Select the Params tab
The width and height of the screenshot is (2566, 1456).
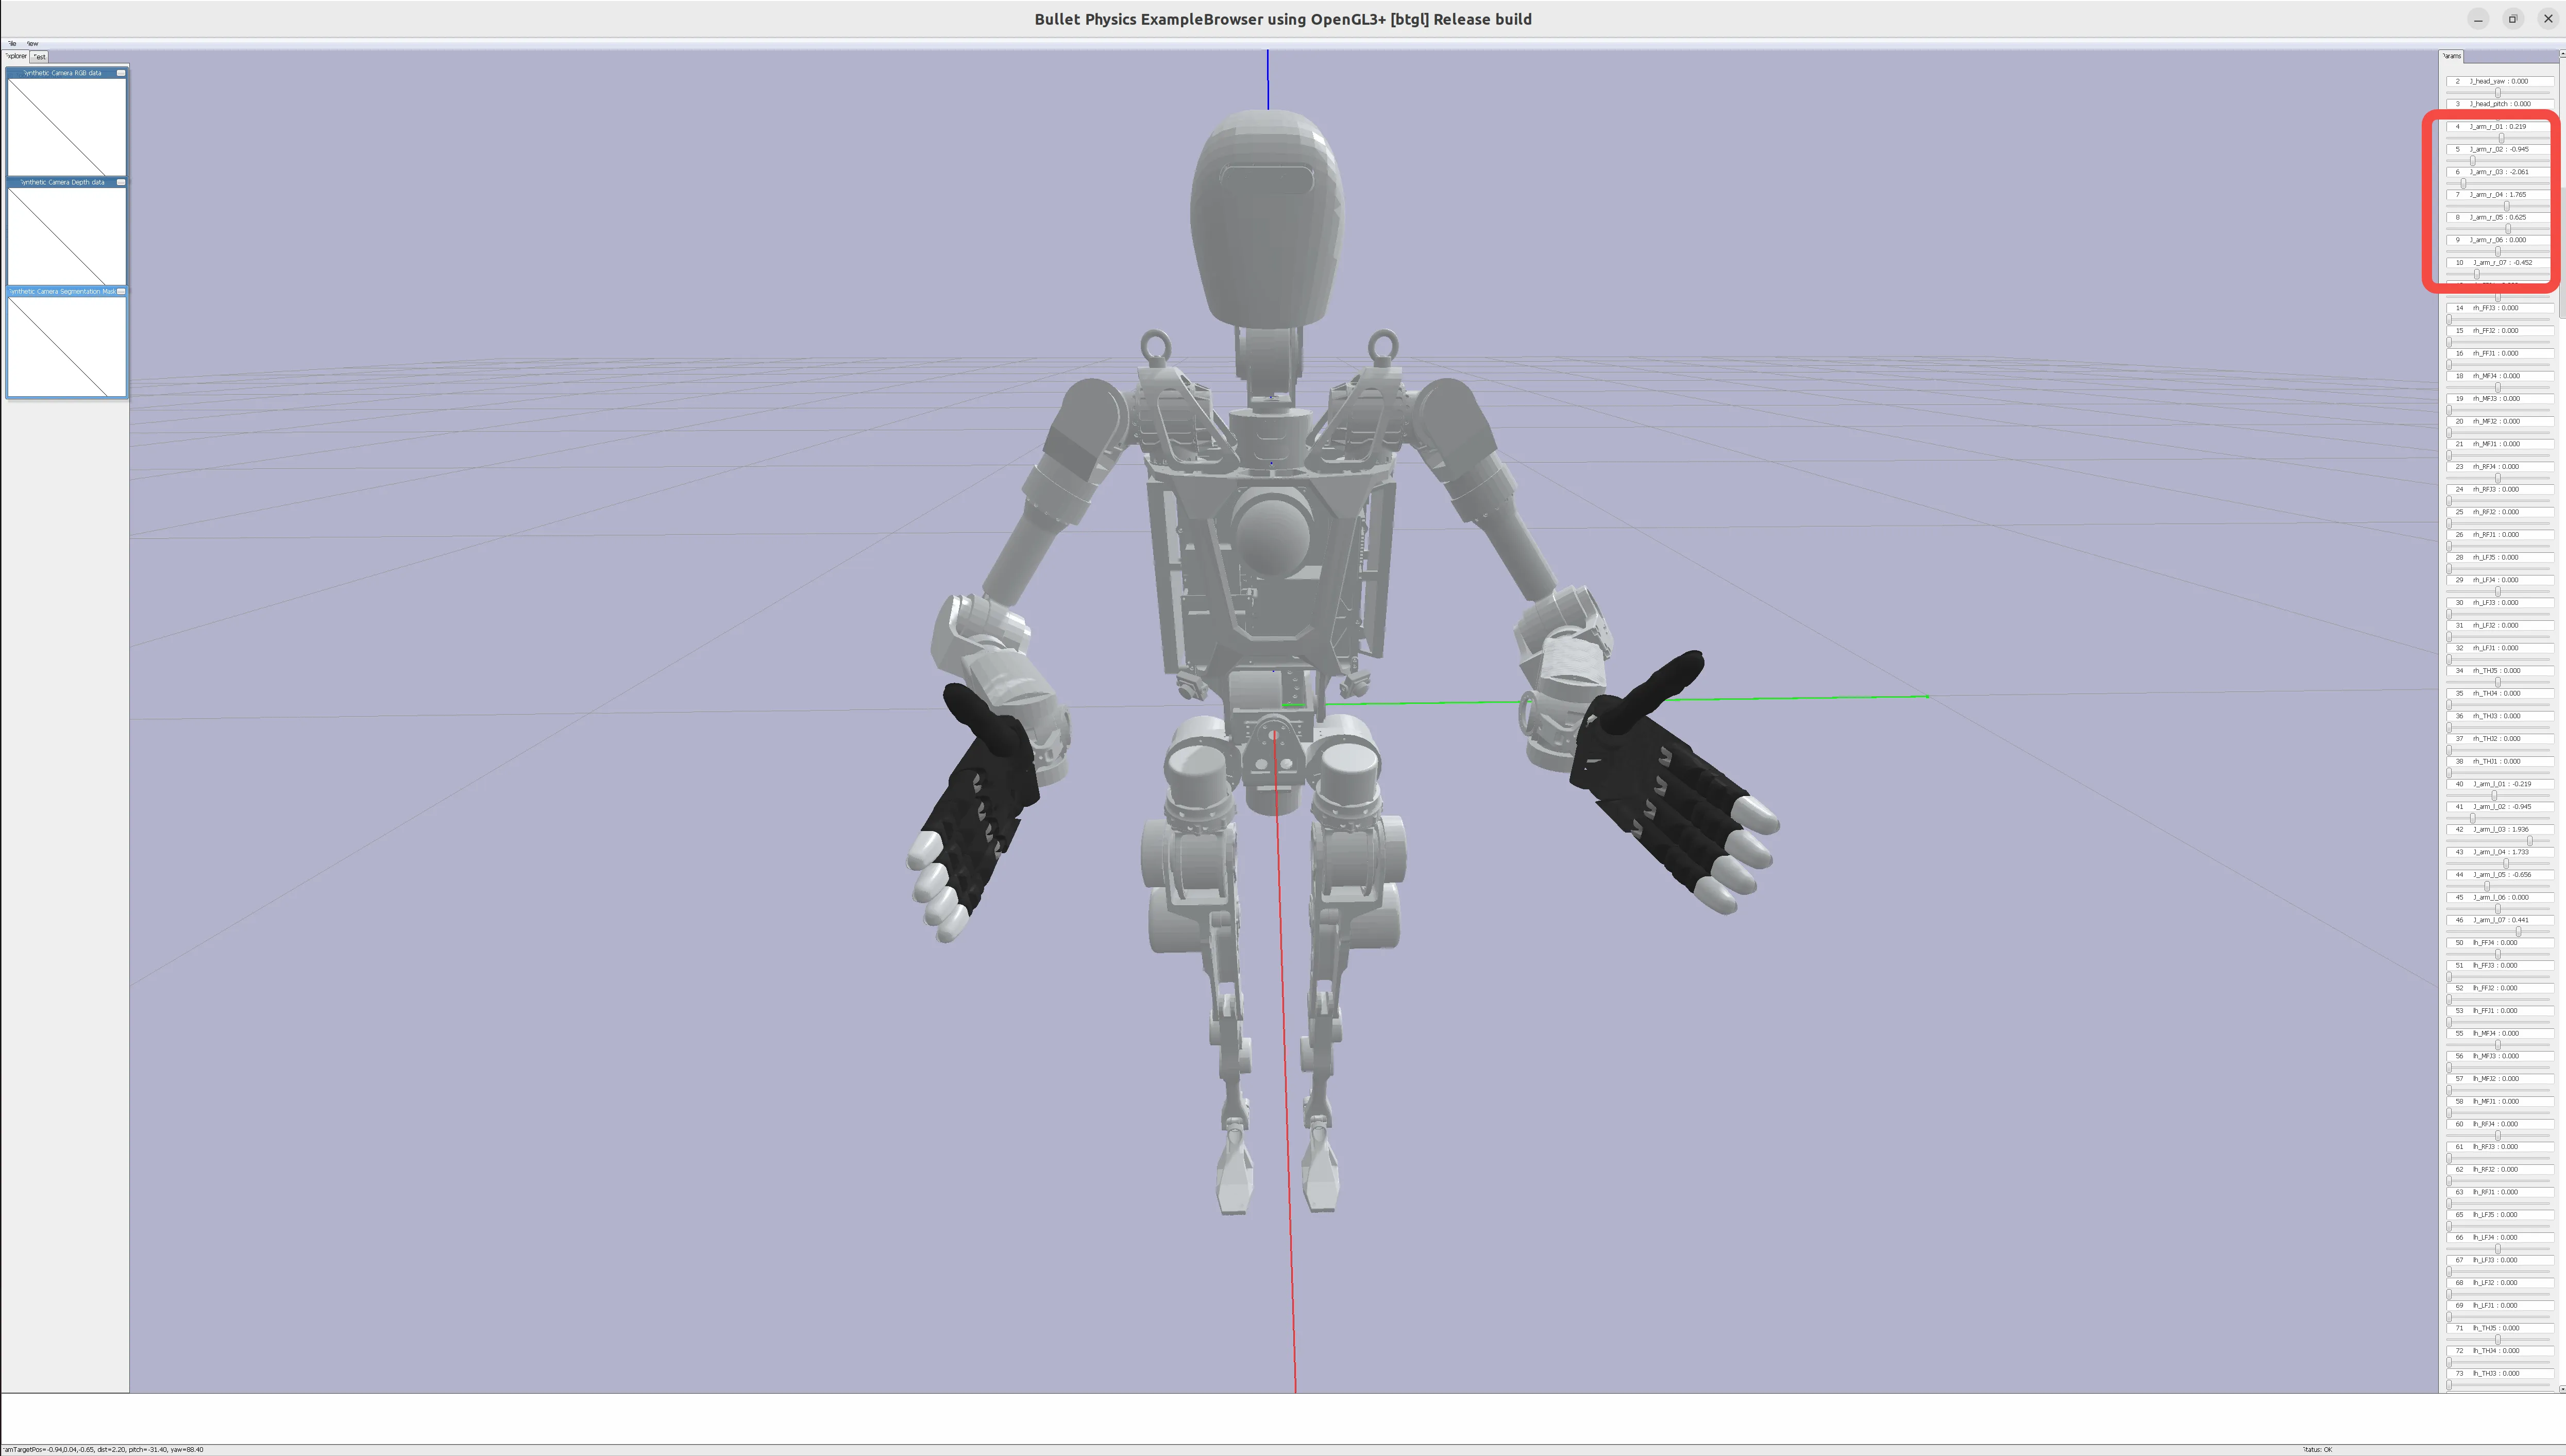tap(2452, 56)
